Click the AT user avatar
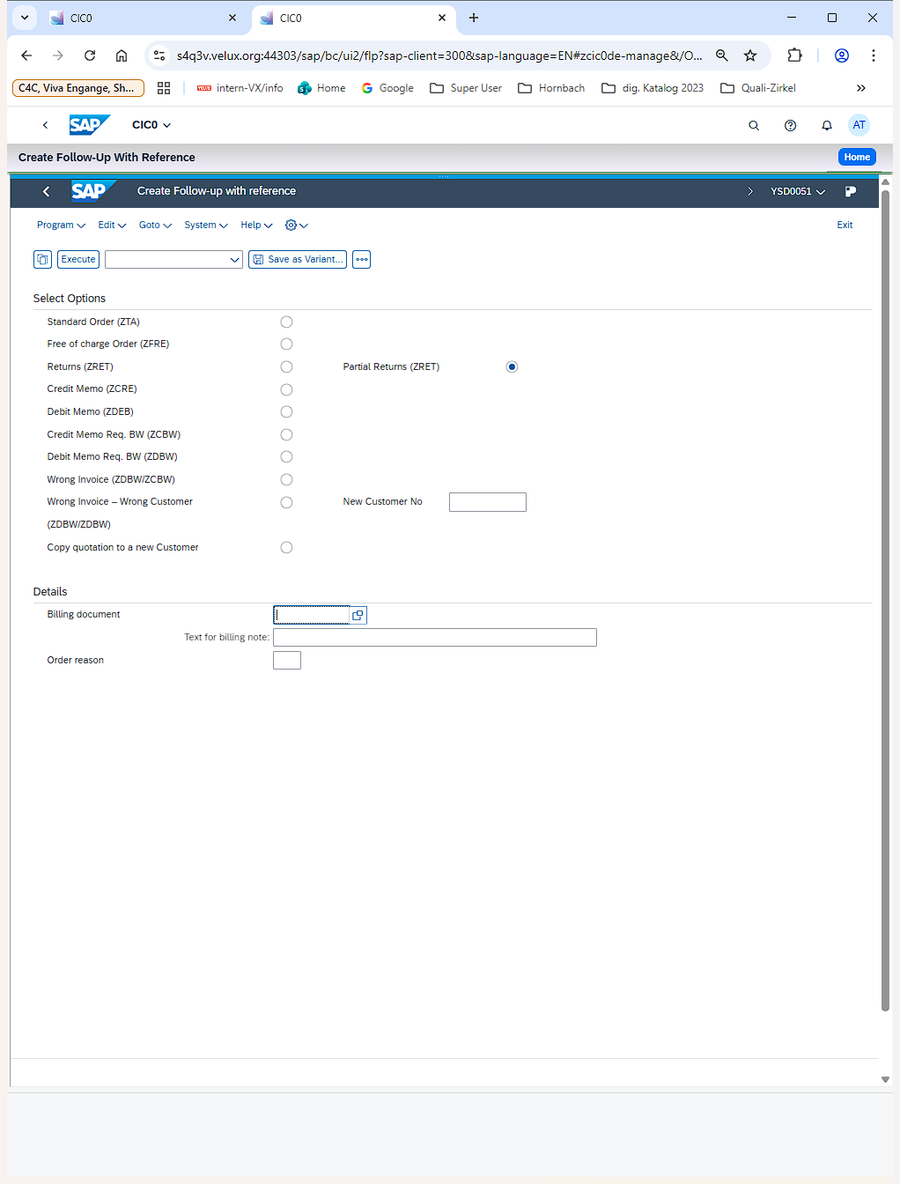Viewport: 900px width, 1184px height. click(859, 125)
